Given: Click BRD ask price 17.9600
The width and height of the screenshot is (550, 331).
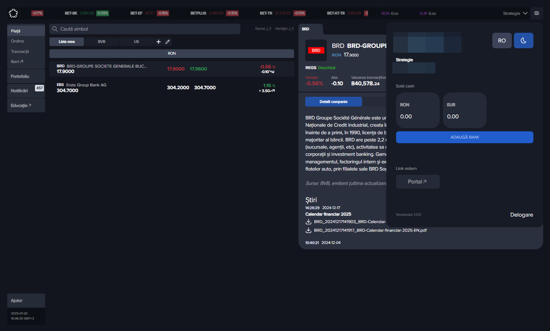Looking at the screenshot, I should click(x=198, y=69).
